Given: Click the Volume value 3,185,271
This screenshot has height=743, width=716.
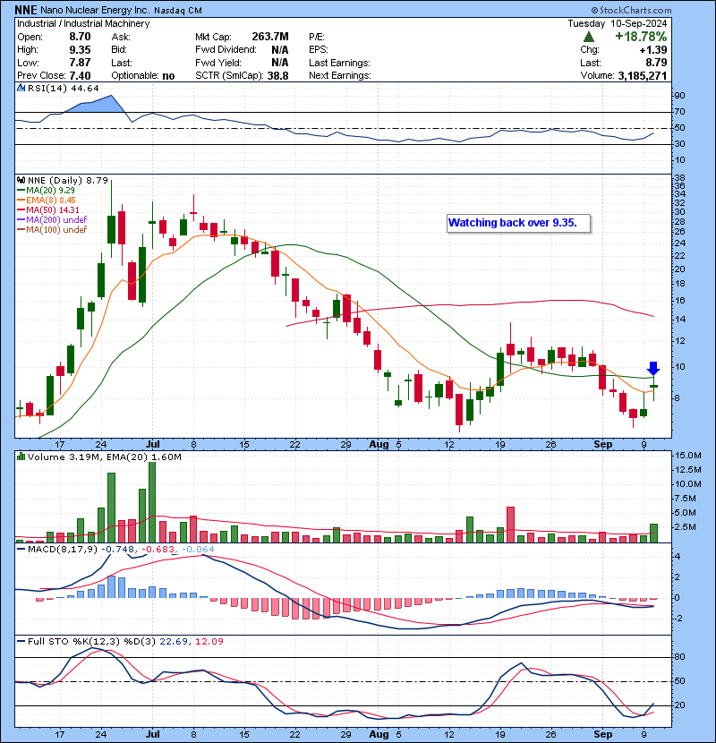Looking at the screenshot, I should (642, 76).
